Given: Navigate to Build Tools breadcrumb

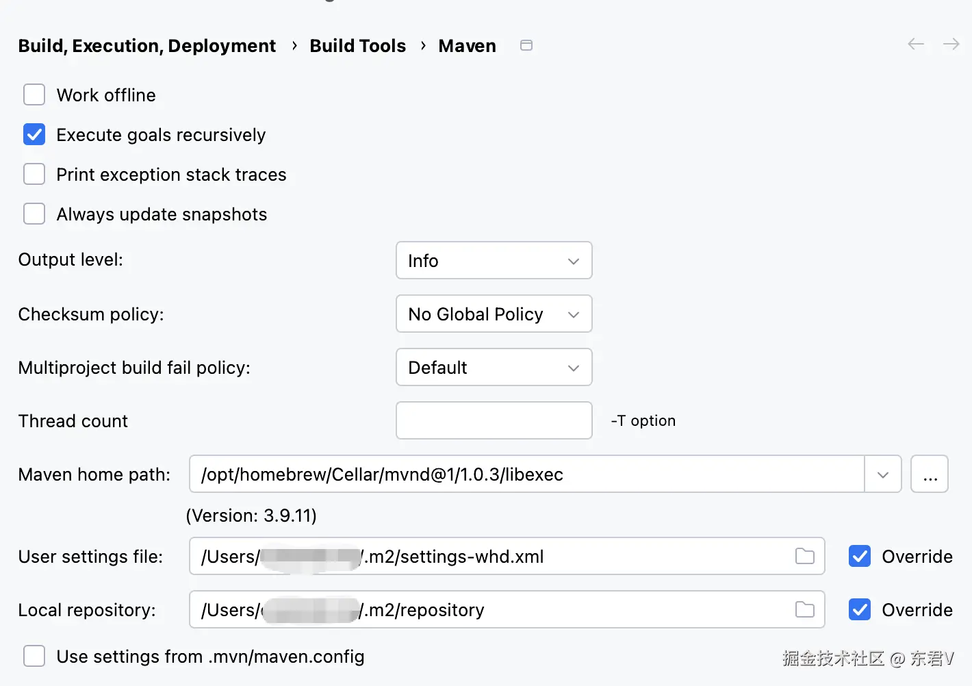Looking at the screenshot, I should click(x=357, y=46).
